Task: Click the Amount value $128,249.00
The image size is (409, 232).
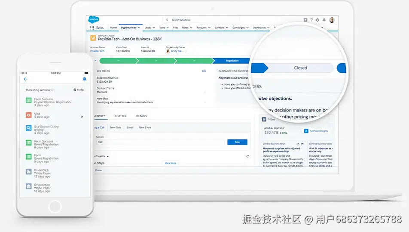Action: click(148, 51)
